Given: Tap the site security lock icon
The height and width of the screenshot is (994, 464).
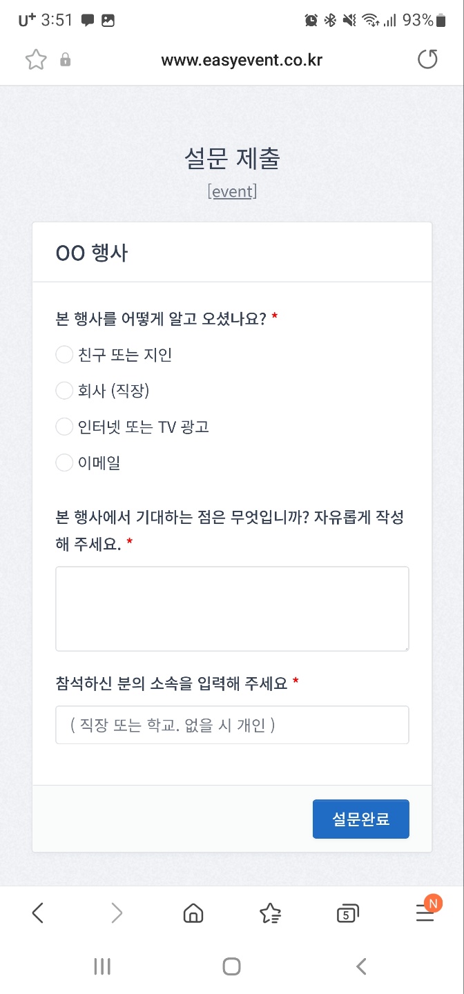Looking at the screenshot, I should point(66,60).
